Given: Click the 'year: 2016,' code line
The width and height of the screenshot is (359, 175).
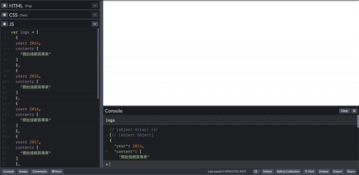Looking at the screenshot, I should [28, 109].
